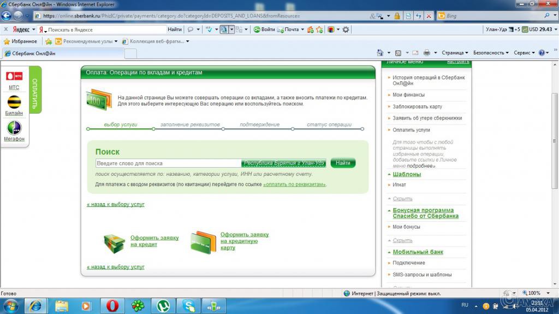Click the green ОПЛАТИТЬ side tab
Screen dimensions: 559x314
click(x=35, y=90)
